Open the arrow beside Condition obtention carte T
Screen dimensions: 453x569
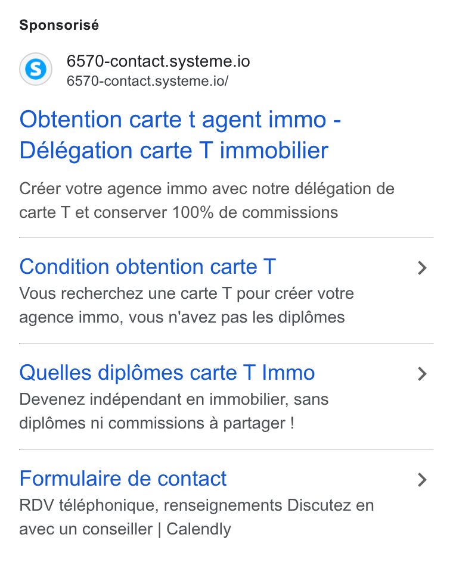422,268
